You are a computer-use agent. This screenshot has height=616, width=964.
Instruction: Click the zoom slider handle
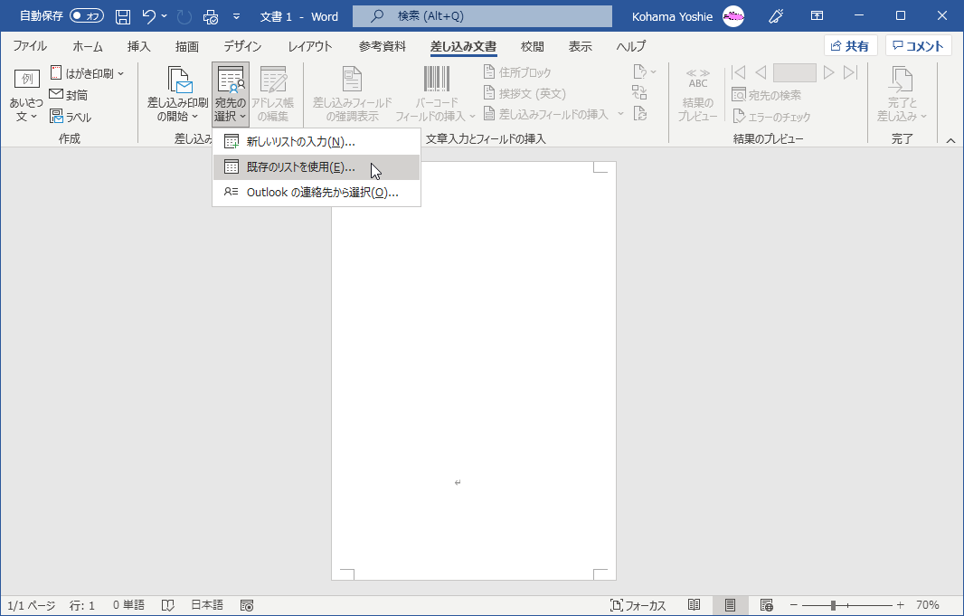click(833, 605)
